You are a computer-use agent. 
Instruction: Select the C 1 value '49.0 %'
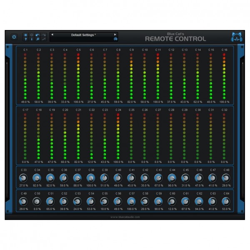tap(25, 102)
